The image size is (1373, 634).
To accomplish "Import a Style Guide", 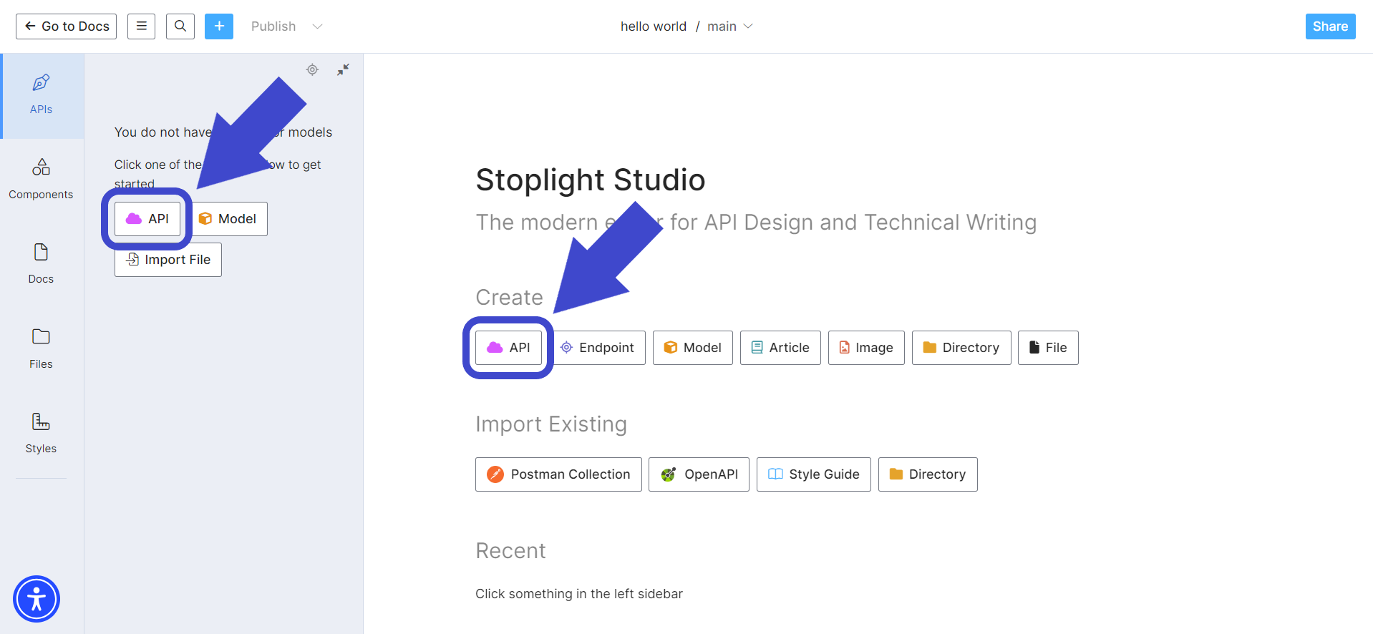I will pyautogui.click(x=814, y=474).
